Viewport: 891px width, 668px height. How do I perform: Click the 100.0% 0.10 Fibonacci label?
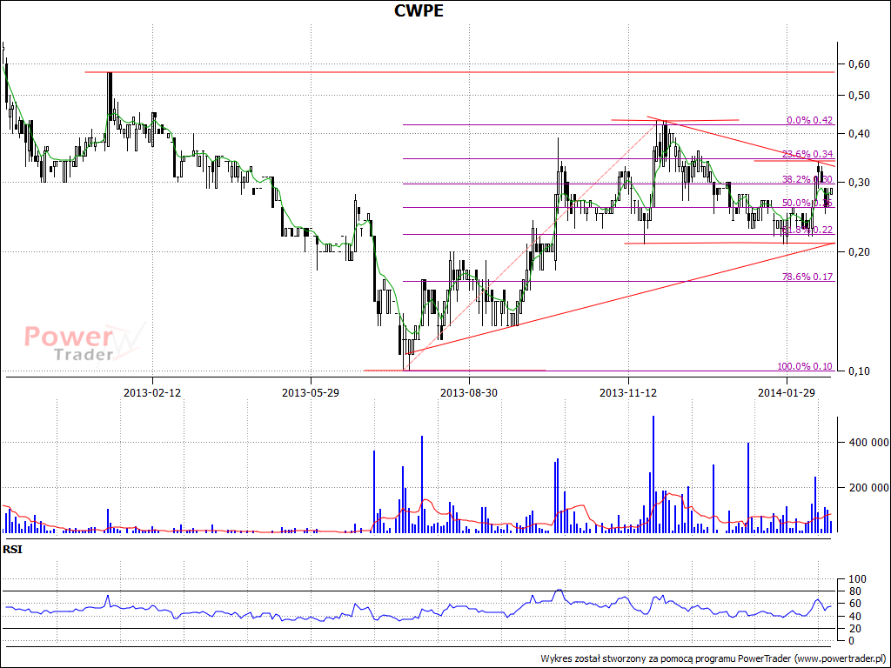(804, 367)
